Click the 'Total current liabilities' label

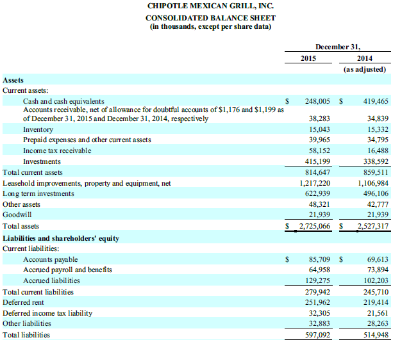click(x=38, y=292)
